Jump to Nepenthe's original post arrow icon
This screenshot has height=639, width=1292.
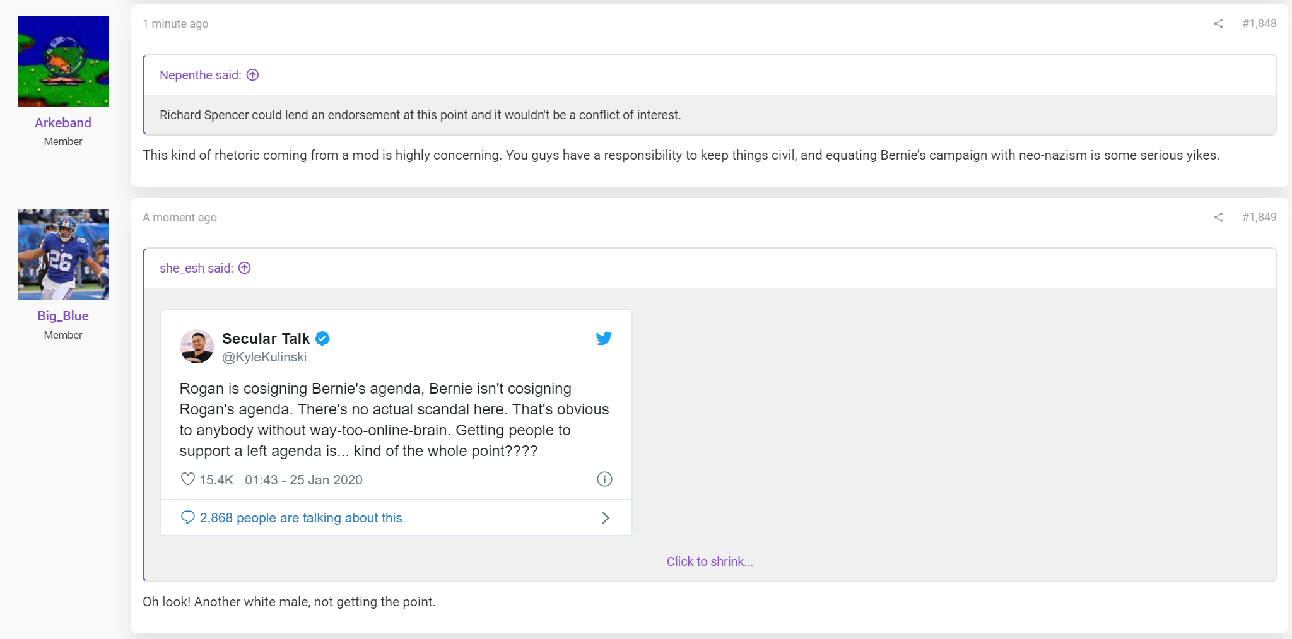(252, 75)
